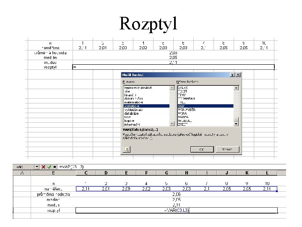The height and width of the screenshot is (227, 302).
Task: Click the question mark help icon in dialog title bar
Action: pos(232,75)
